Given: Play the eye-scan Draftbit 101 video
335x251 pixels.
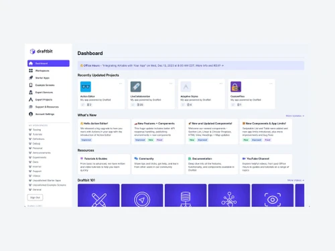Looking at the screenshot, I should (x=273, y=195).
